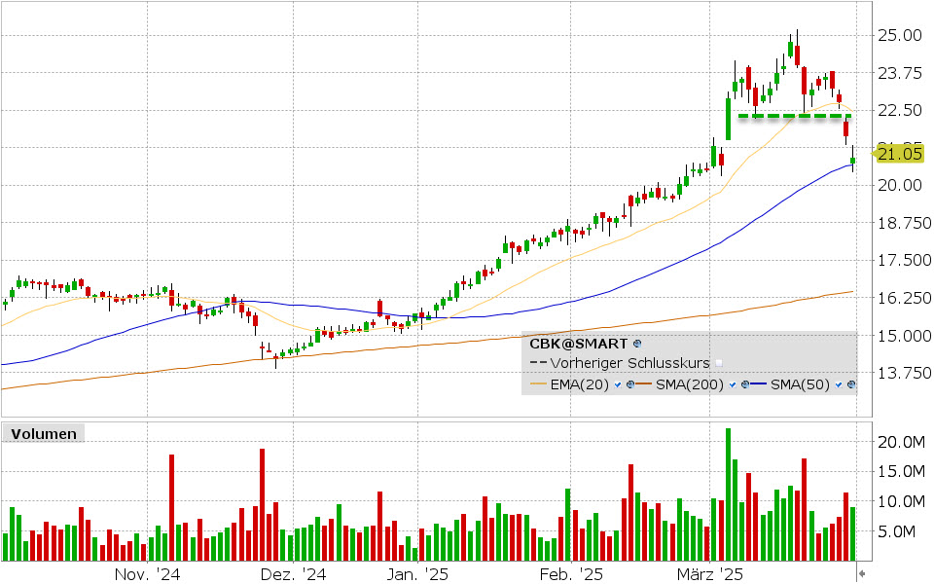Select the CBK@SMART symbol label

(578, 344)
